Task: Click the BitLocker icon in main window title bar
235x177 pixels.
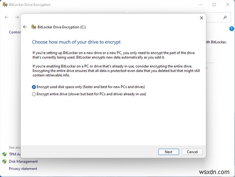Action: [5, 4]
